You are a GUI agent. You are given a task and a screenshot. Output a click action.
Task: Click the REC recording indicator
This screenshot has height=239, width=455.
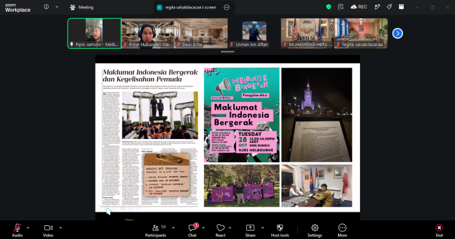point(359,7)
